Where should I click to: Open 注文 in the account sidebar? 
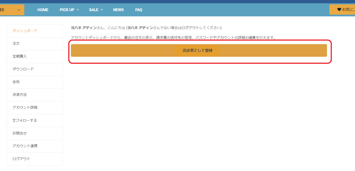(16, 44)
